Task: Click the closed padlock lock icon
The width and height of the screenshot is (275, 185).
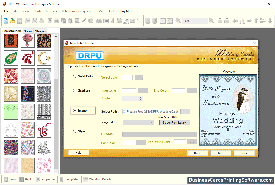Action: pyautogui.click(x=220, y=21)
